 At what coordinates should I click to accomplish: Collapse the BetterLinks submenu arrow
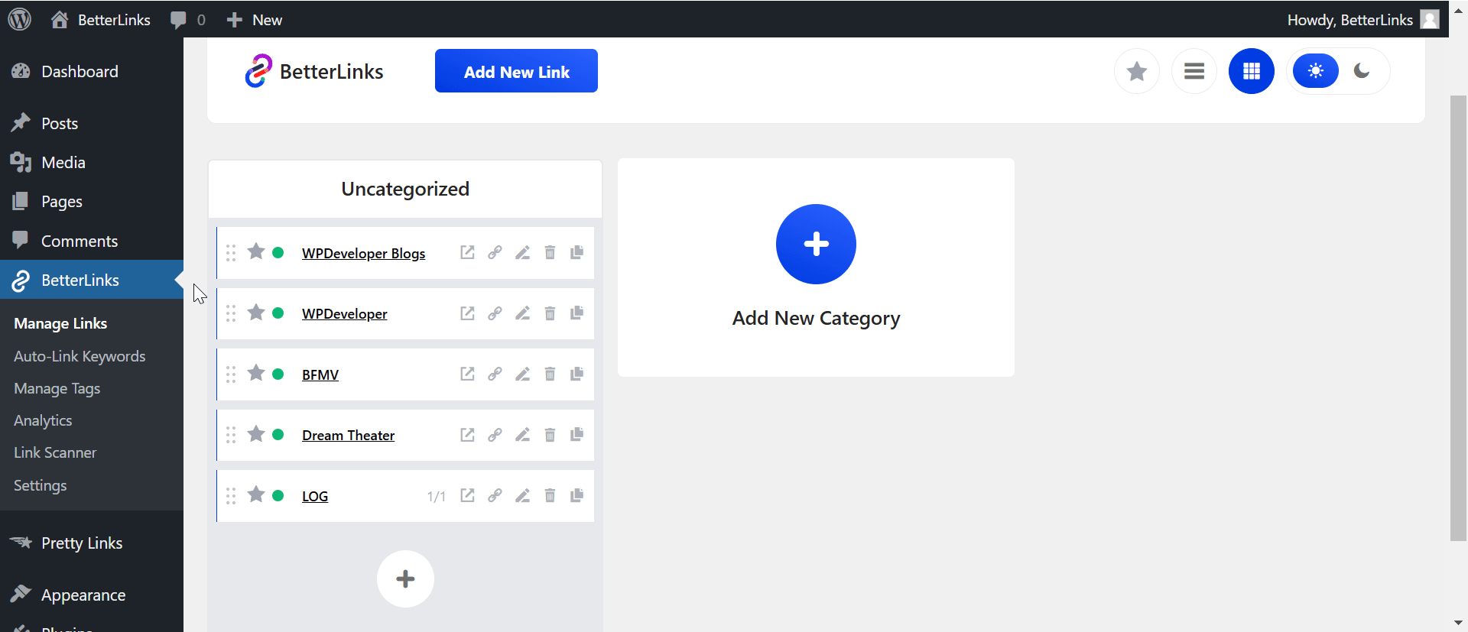point(179,280)
